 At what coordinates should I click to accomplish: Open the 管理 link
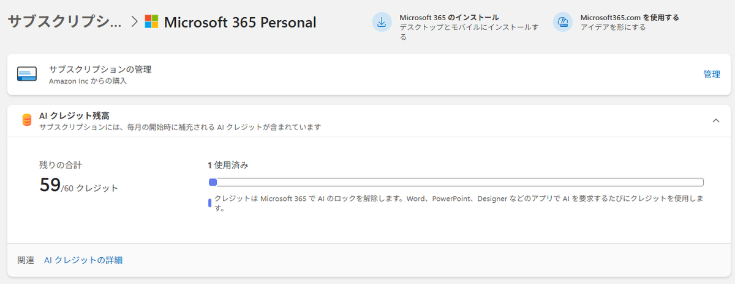pyautogui.click(x=712, y=74)
